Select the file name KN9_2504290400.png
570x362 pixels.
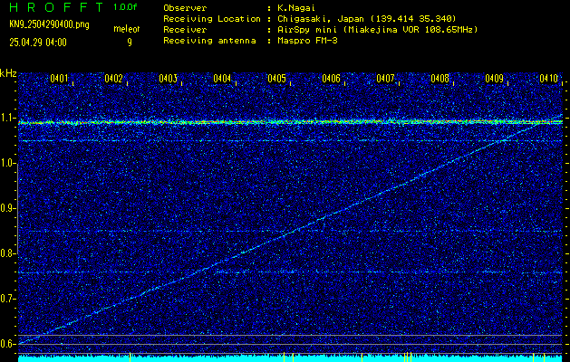(x=49, y=24)
